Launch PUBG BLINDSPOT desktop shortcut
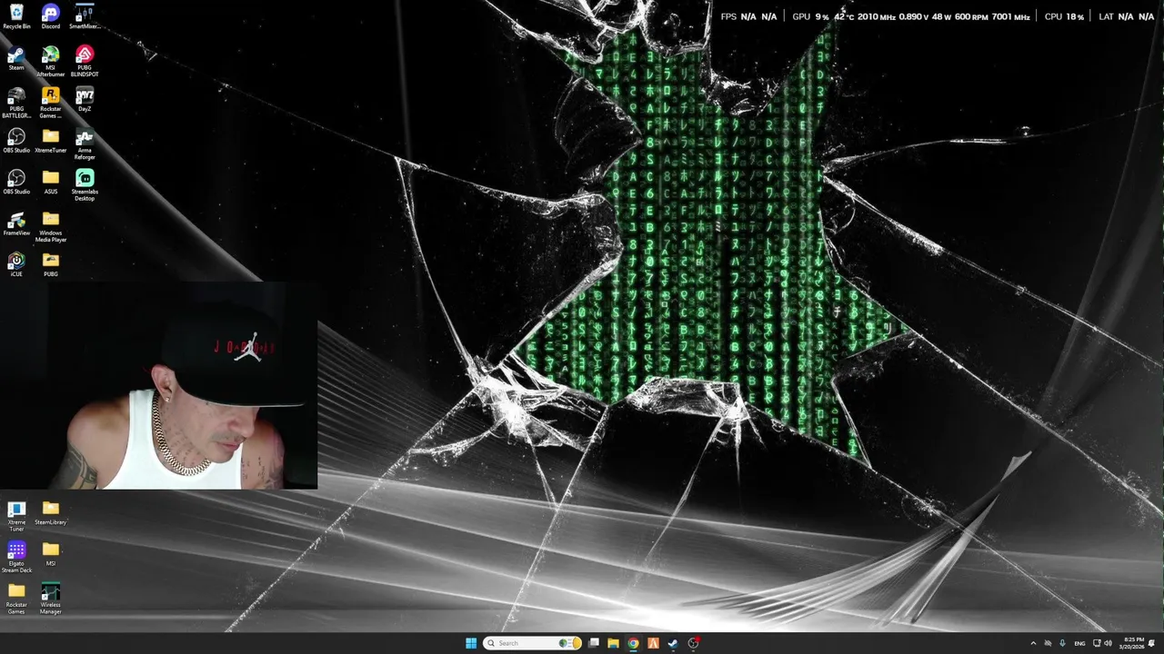This screenshot has width=1164, height=654. pos(85,61)
